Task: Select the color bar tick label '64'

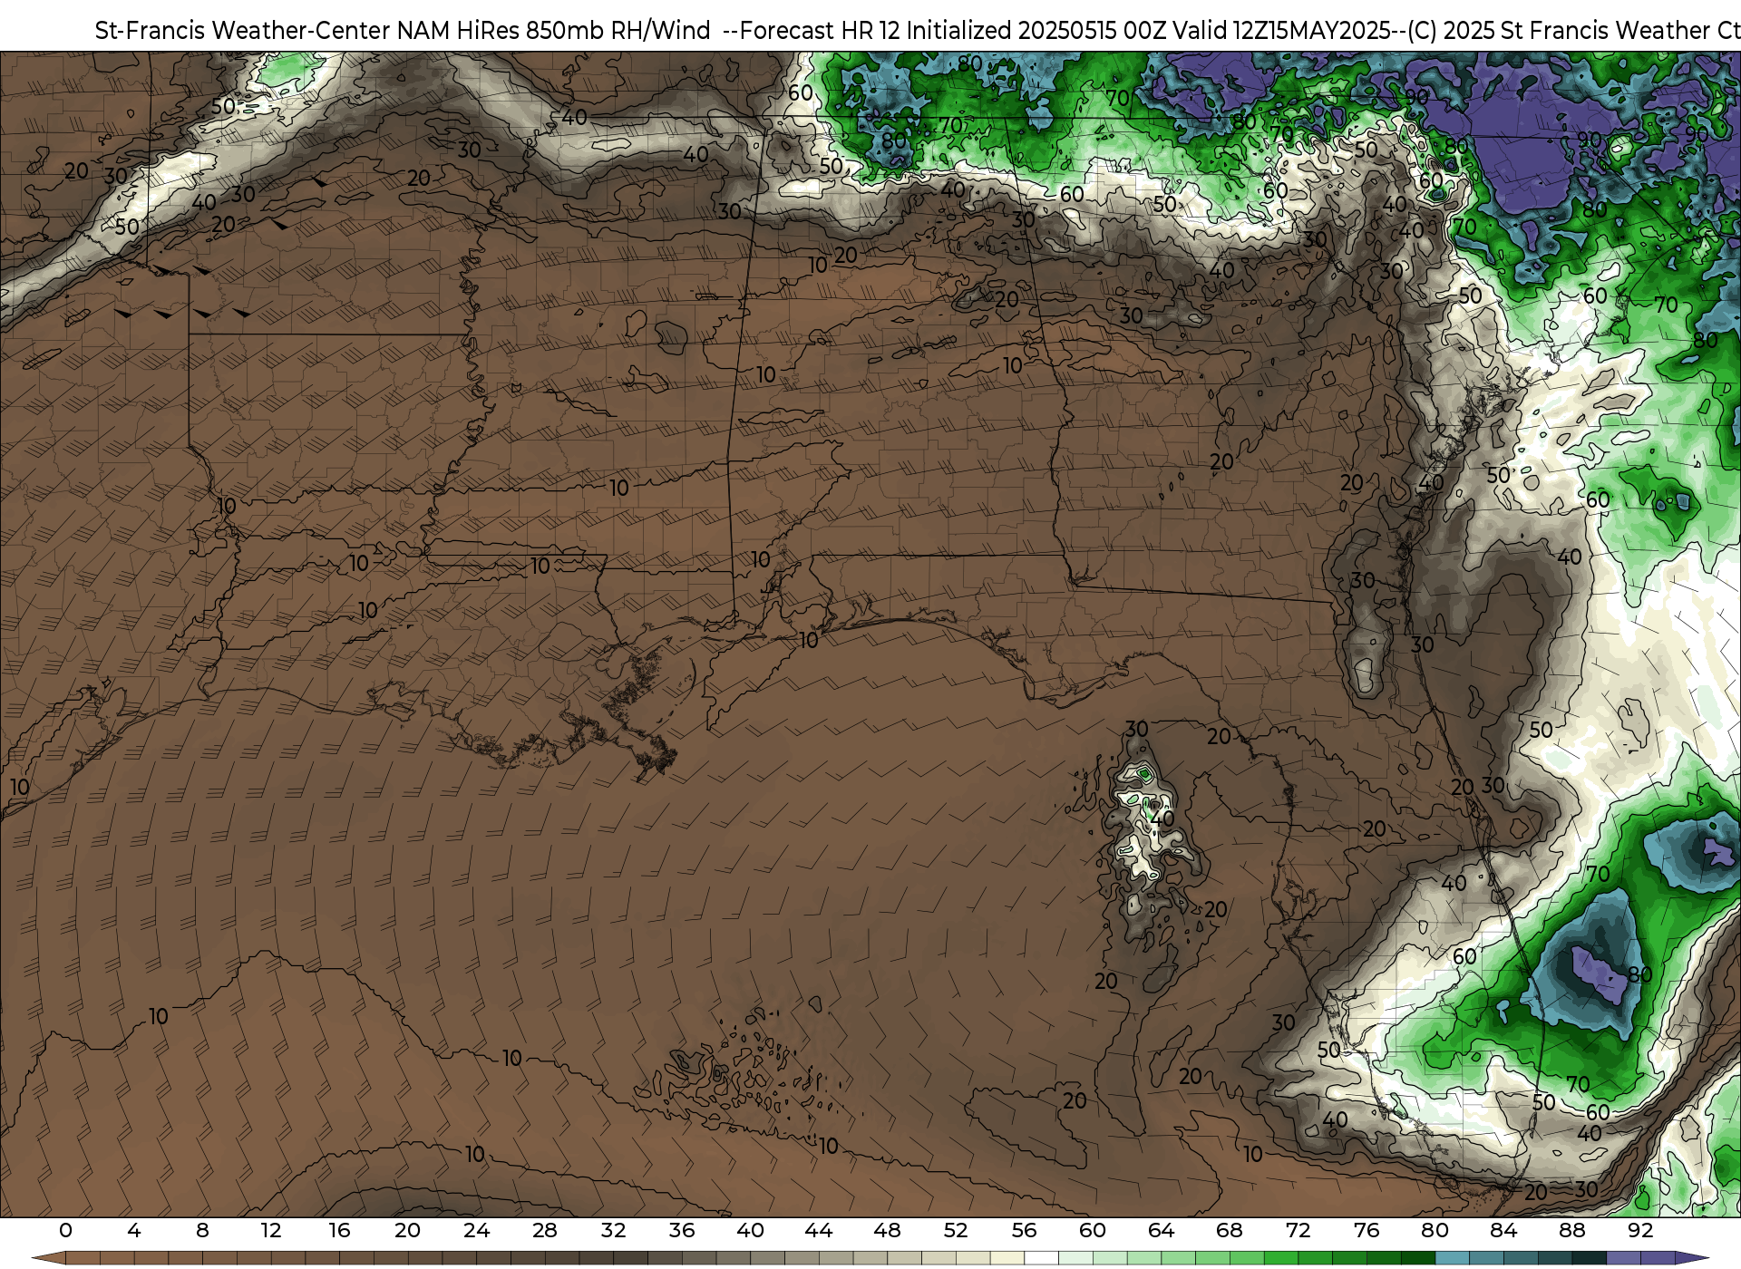Action: tap(1161, 1230)
